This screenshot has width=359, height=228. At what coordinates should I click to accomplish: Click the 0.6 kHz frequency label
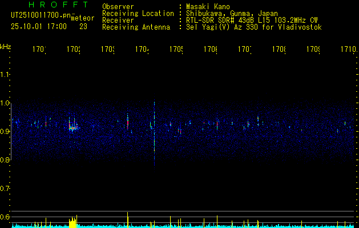coord(5,217)
